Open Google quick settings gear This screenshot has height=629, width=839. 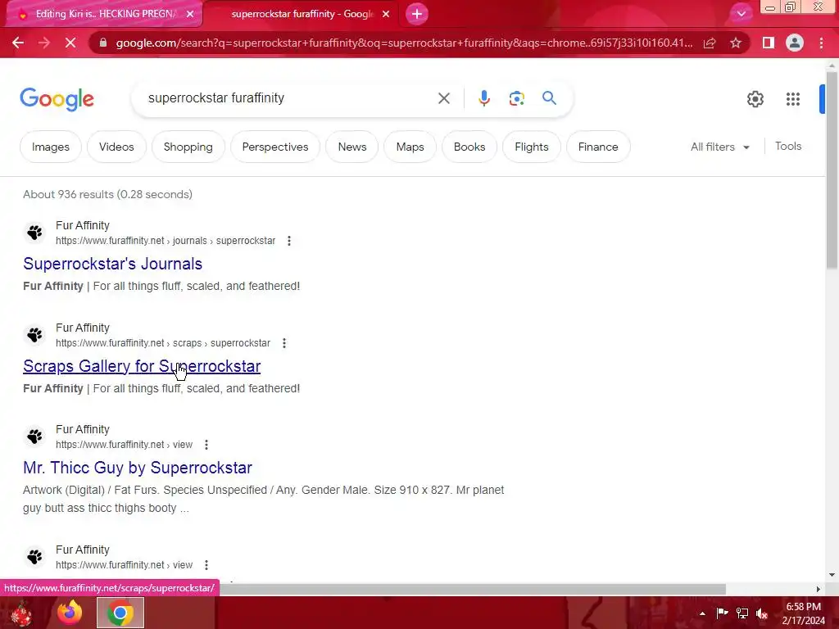tap(755, 99)
